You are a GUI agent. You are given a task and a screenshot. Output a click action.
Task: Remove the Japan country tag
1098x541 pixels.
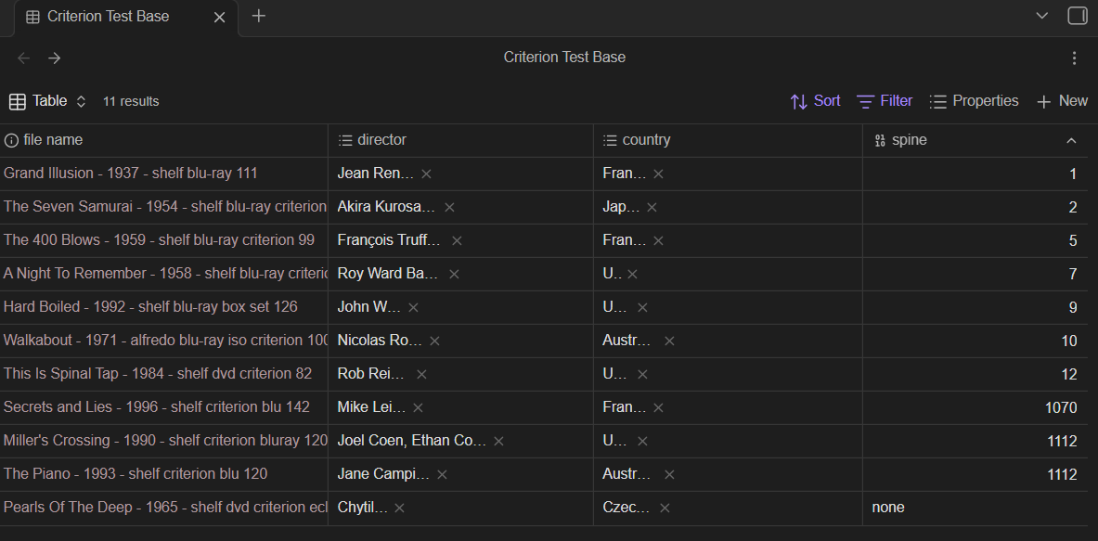[652, 207]
